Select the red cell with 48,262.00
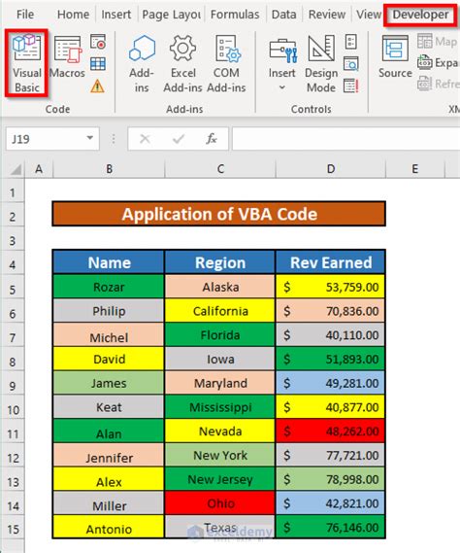The height and width of the screenshot is (553, 460). click(x=330, y=431)
